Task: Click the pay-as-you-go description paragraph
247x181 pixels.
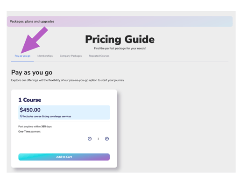Action: coord(67,80)
